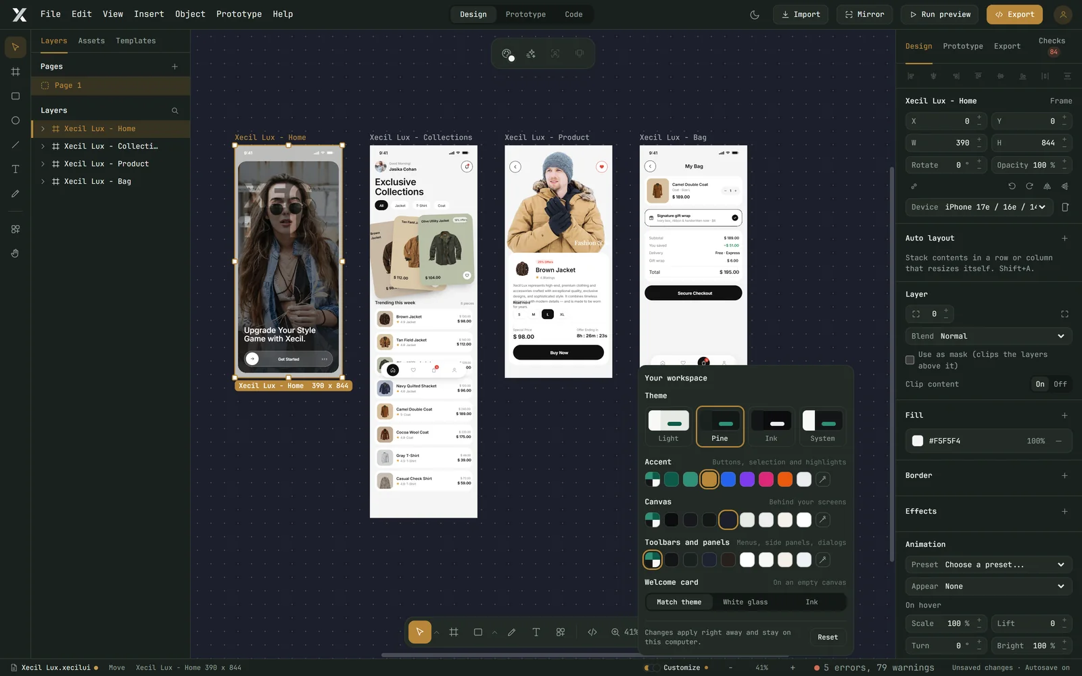The image size is (1082, 676).
Task: Choose the Ink theme option
Action: (x=771, y=426)
